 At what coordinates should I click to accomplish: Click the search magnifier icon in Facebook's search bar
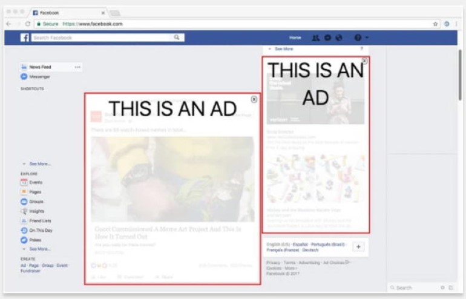177,38
